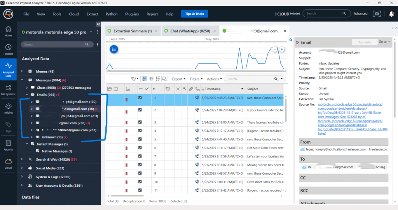Expand Email details panel double-arrow icon
This screenshot has height=210, width=398.
pos(297,42)
